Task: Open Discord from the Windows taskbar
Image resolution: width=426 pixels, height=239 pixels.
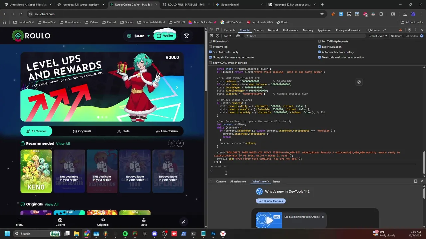Action: (154, 234)
